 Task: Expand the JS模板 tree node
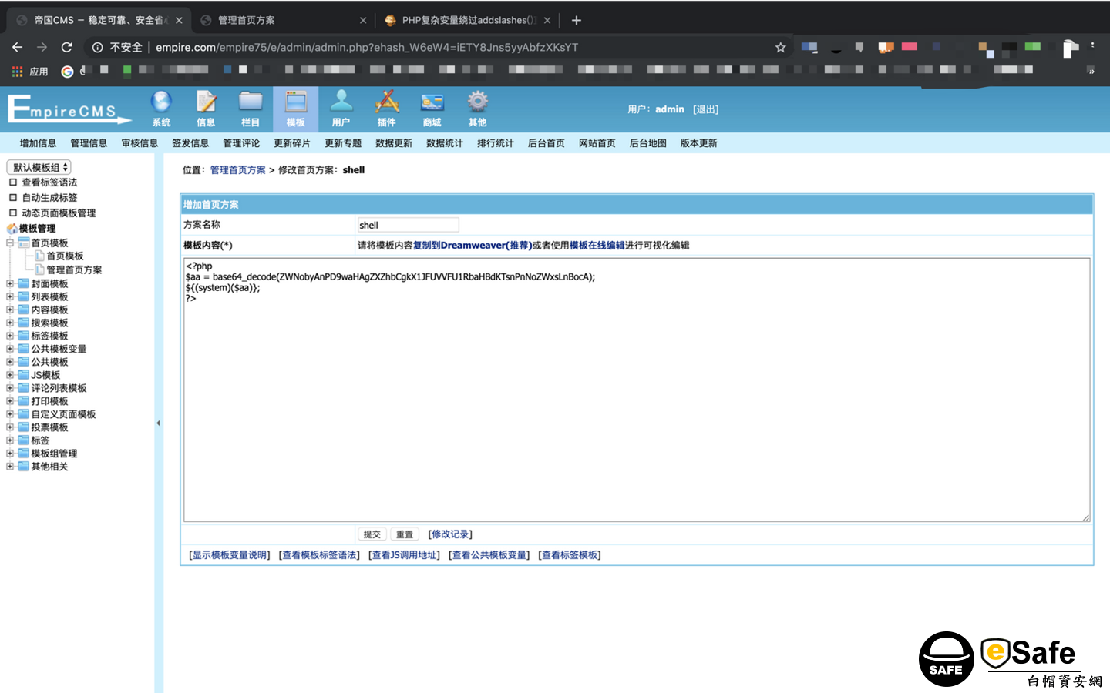(x=10, y=375)
